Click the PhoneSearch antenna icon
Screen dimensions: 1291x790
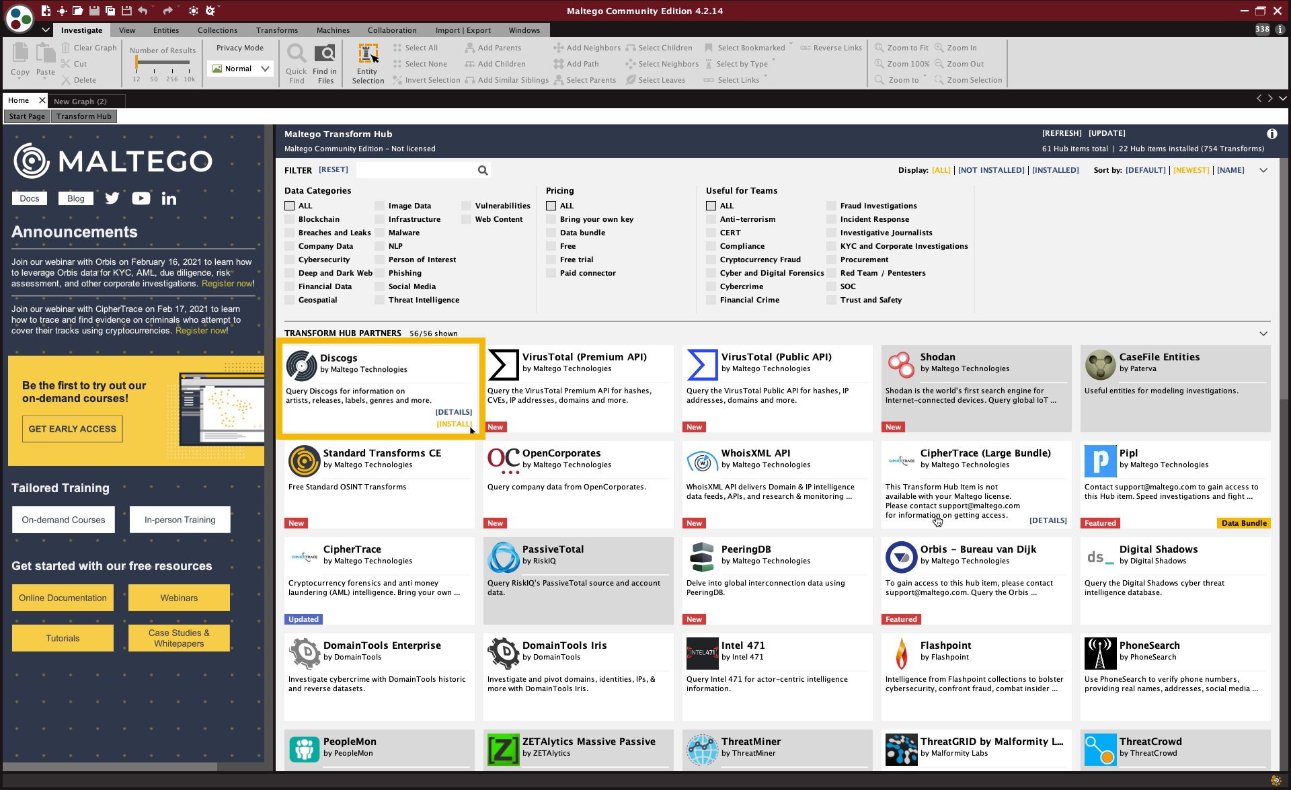(1100, 654)
